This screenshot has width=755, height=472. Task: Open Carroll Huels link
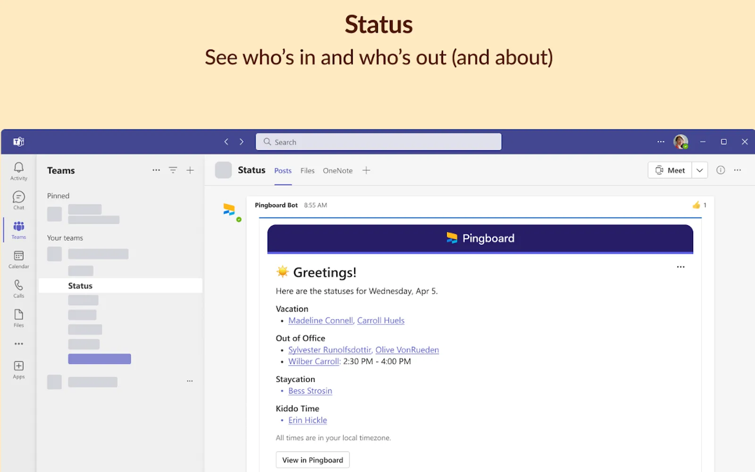380,320
